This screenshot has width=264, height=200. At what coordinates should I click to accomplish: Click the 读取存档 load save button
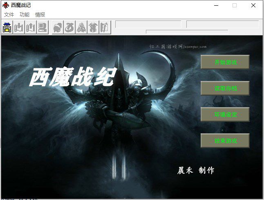(225, 88)
